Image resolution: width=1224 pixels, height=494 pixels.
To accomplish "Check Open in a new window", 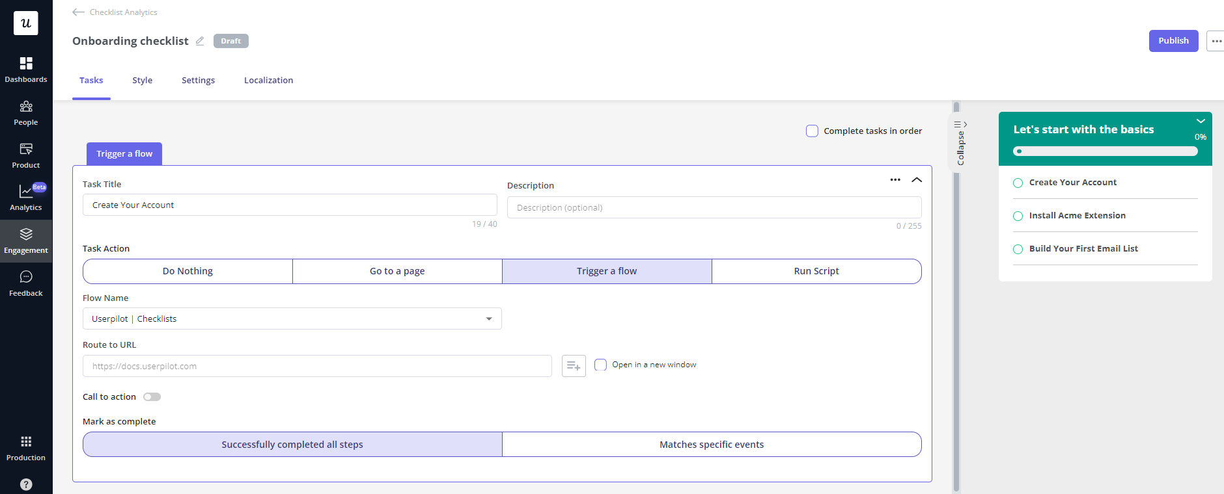I will pyautogui.click(x=600, y=365).
